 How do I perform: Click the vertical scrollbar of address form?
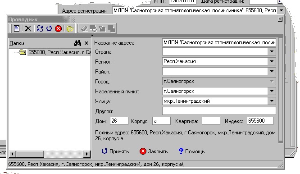coord(281,90)
